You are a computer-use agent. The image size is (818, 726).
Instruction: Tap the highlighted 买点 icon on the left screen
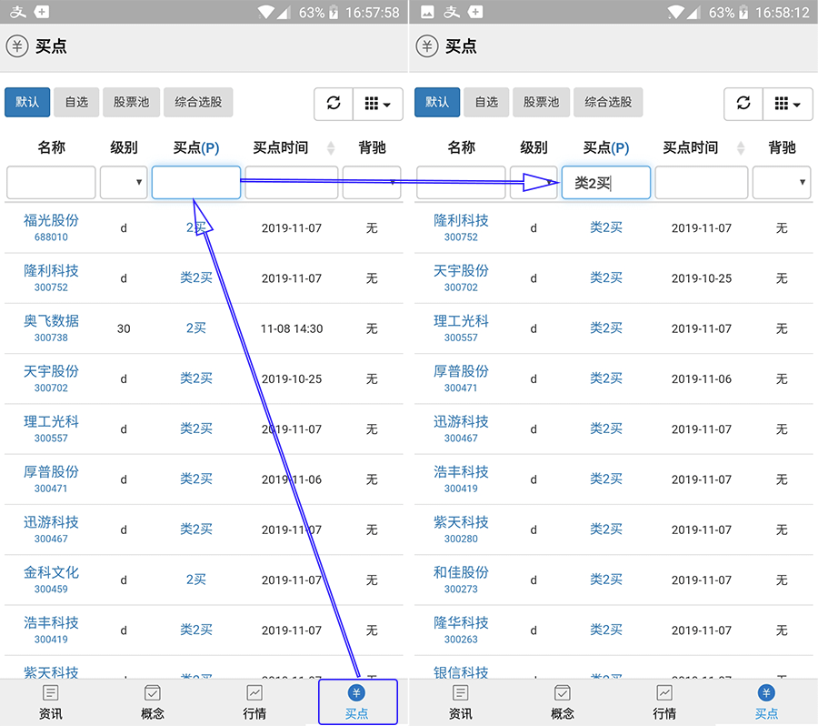click(357, 701)
